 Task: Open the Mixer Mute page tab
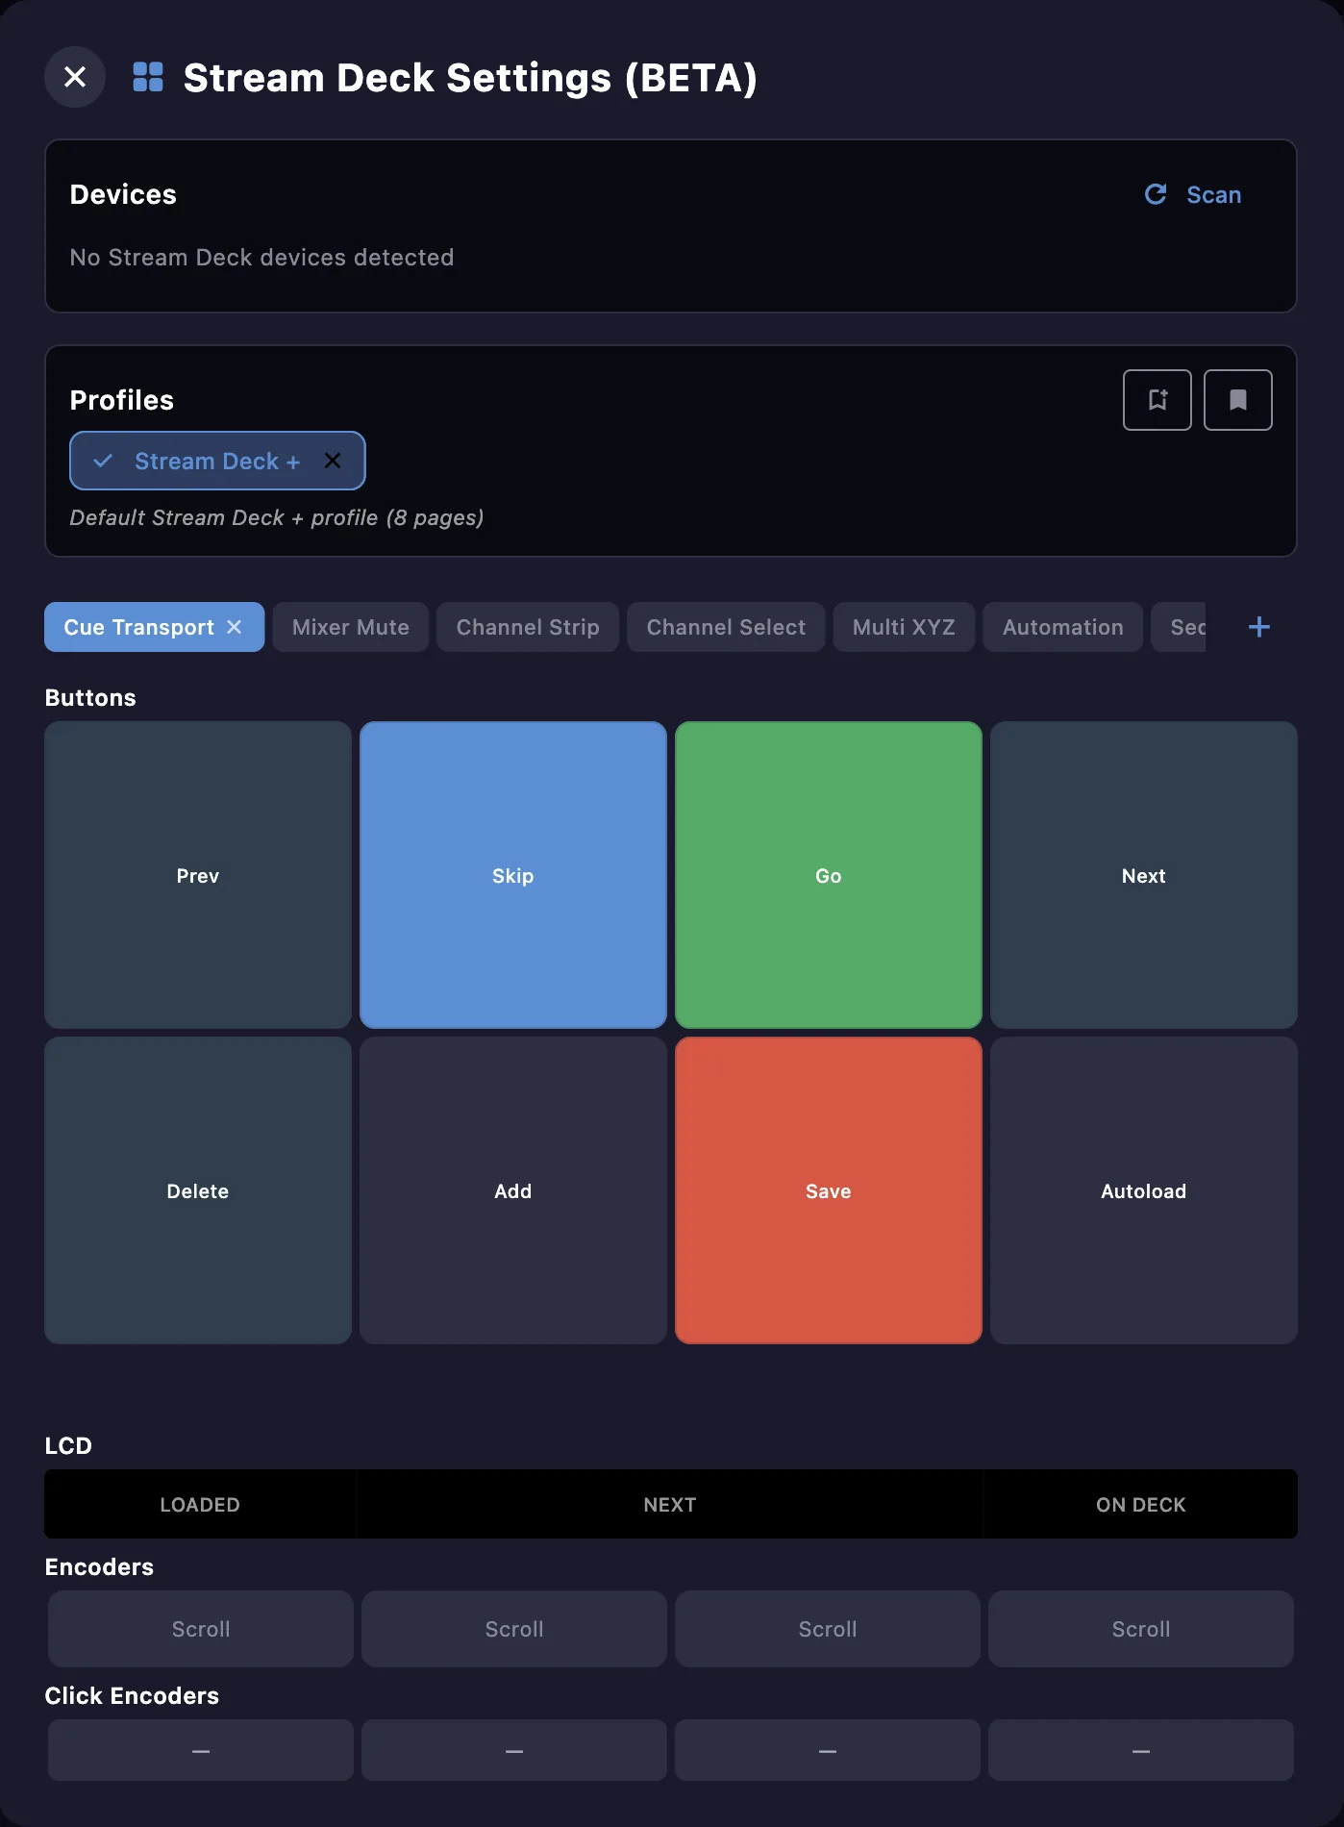pyautogui.click(x=351, y=627)
